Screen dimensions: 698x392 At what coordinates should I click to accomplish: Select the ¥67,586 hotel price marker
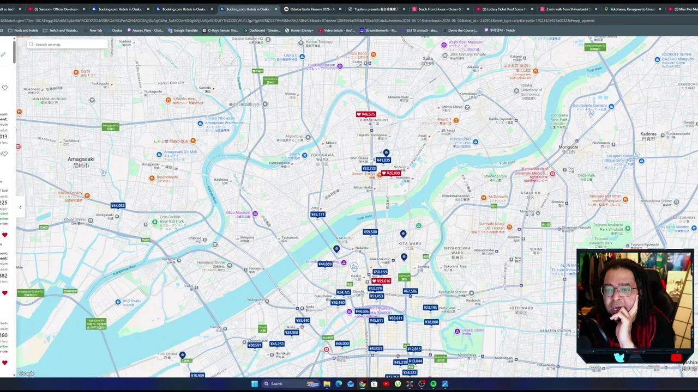(410, 291)
